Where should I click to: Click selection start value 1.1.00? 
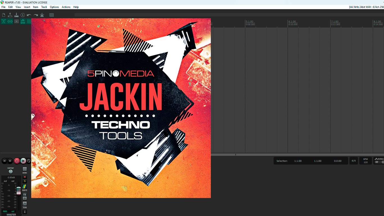[x=298, y=161]
